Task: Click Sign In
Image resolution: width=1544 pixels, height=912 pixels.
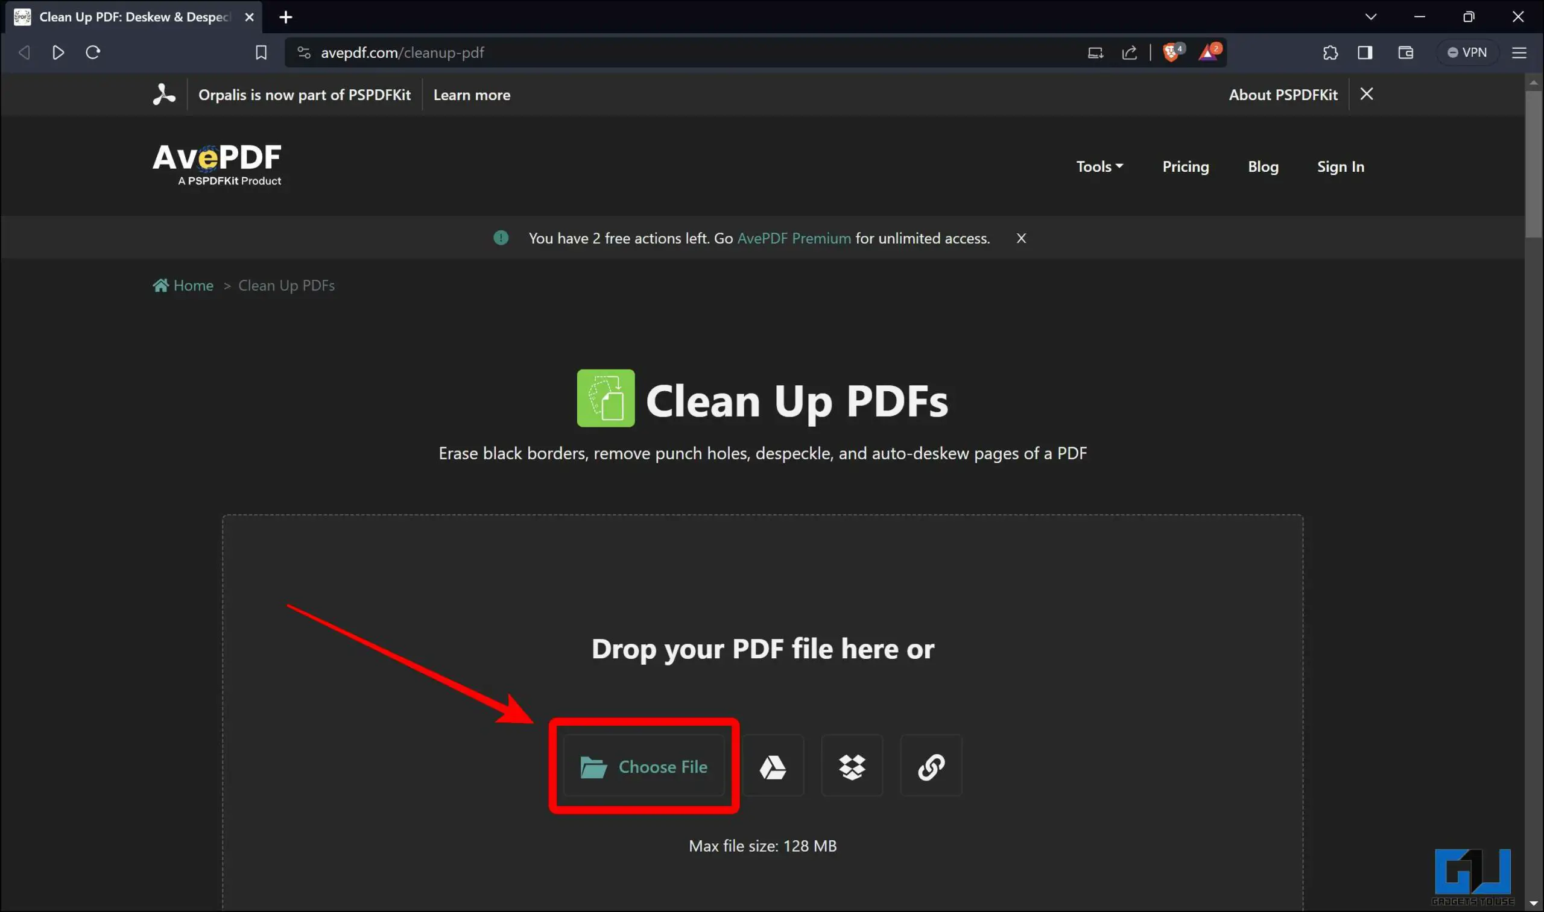Action: tap(1341, 166)
